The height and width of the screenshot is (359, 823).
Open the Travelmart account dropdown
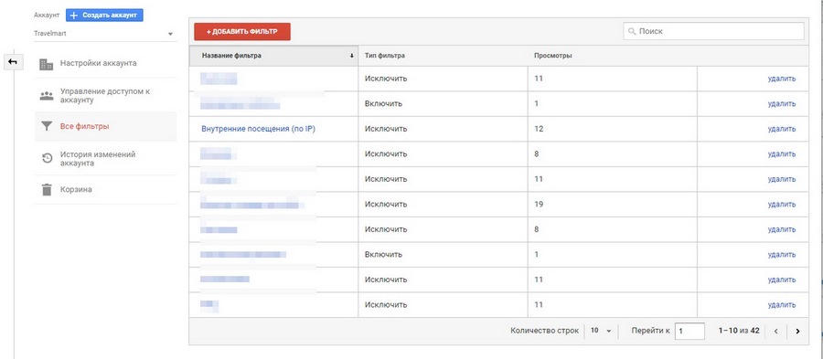pyautogui.click(x=104, y=34)
